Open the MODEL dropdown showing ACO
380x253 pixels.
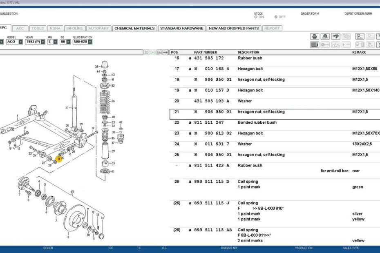[x=15, y=42]
